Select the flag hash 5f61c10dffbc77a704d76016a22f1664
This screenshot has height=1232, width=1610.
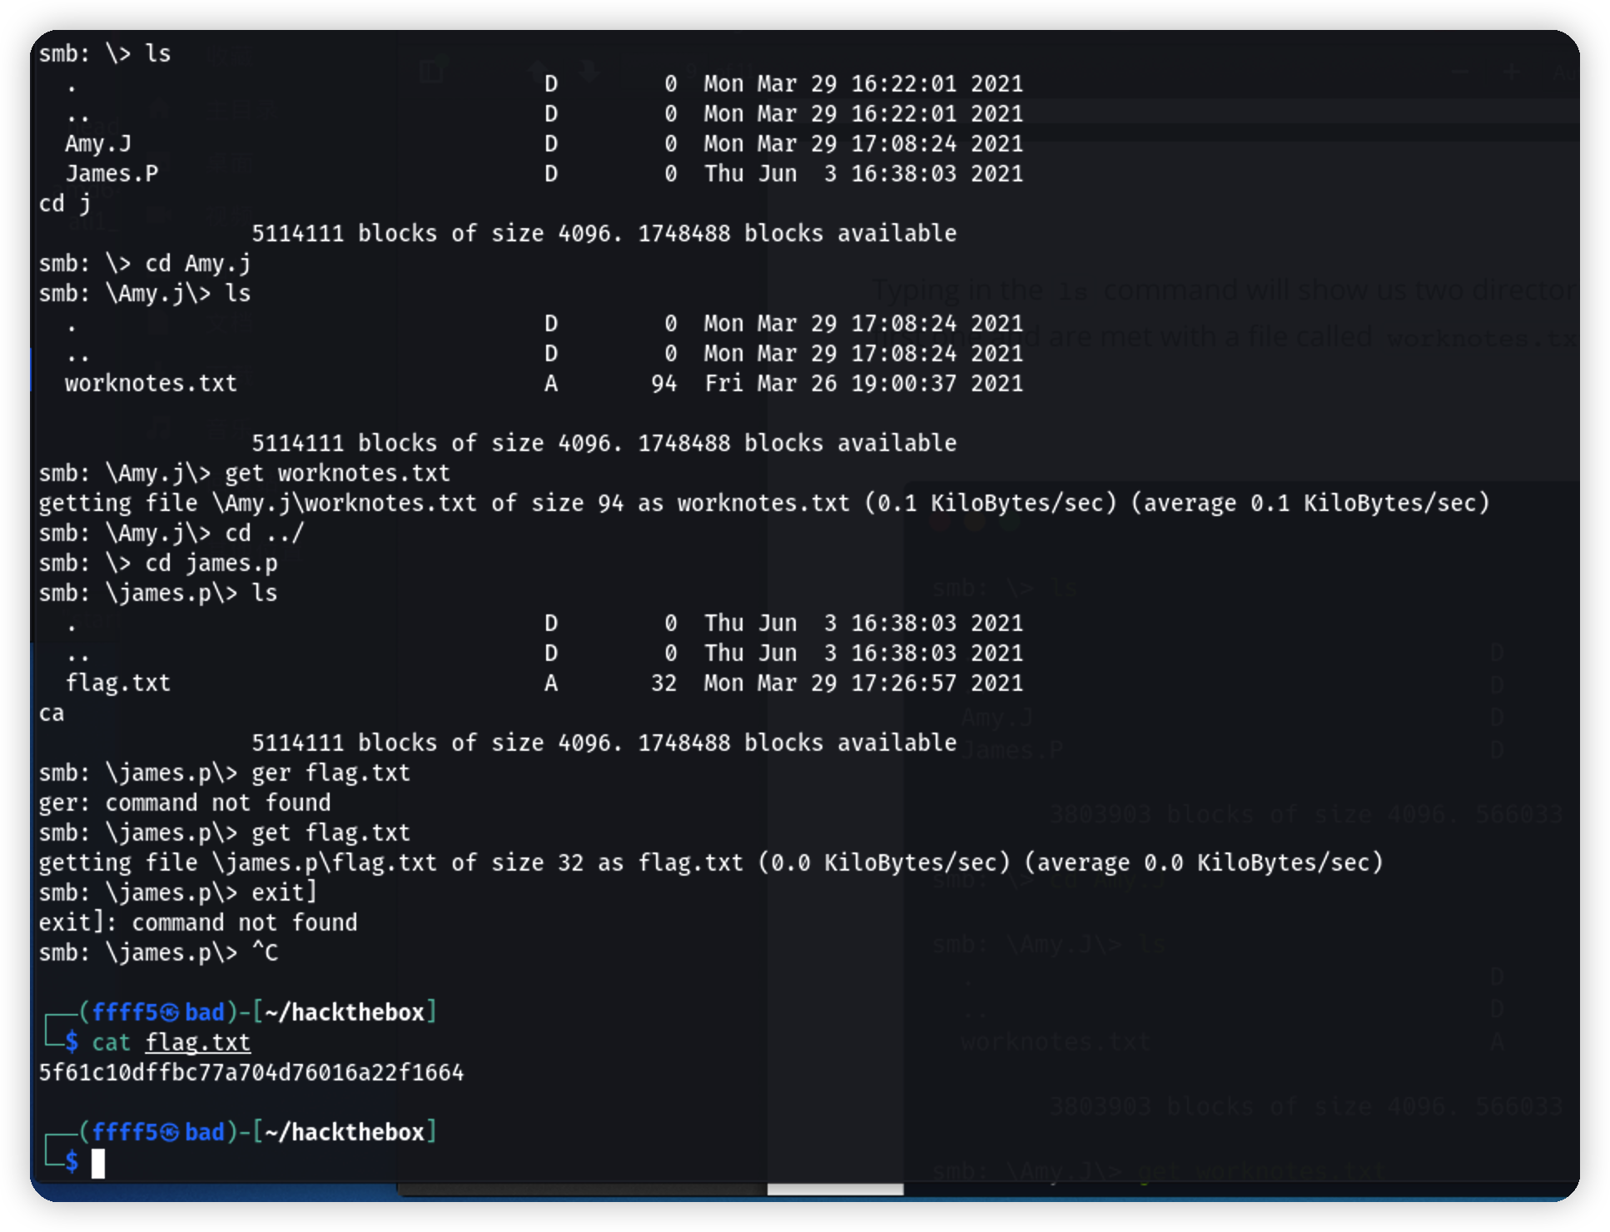pos(251,1073)
